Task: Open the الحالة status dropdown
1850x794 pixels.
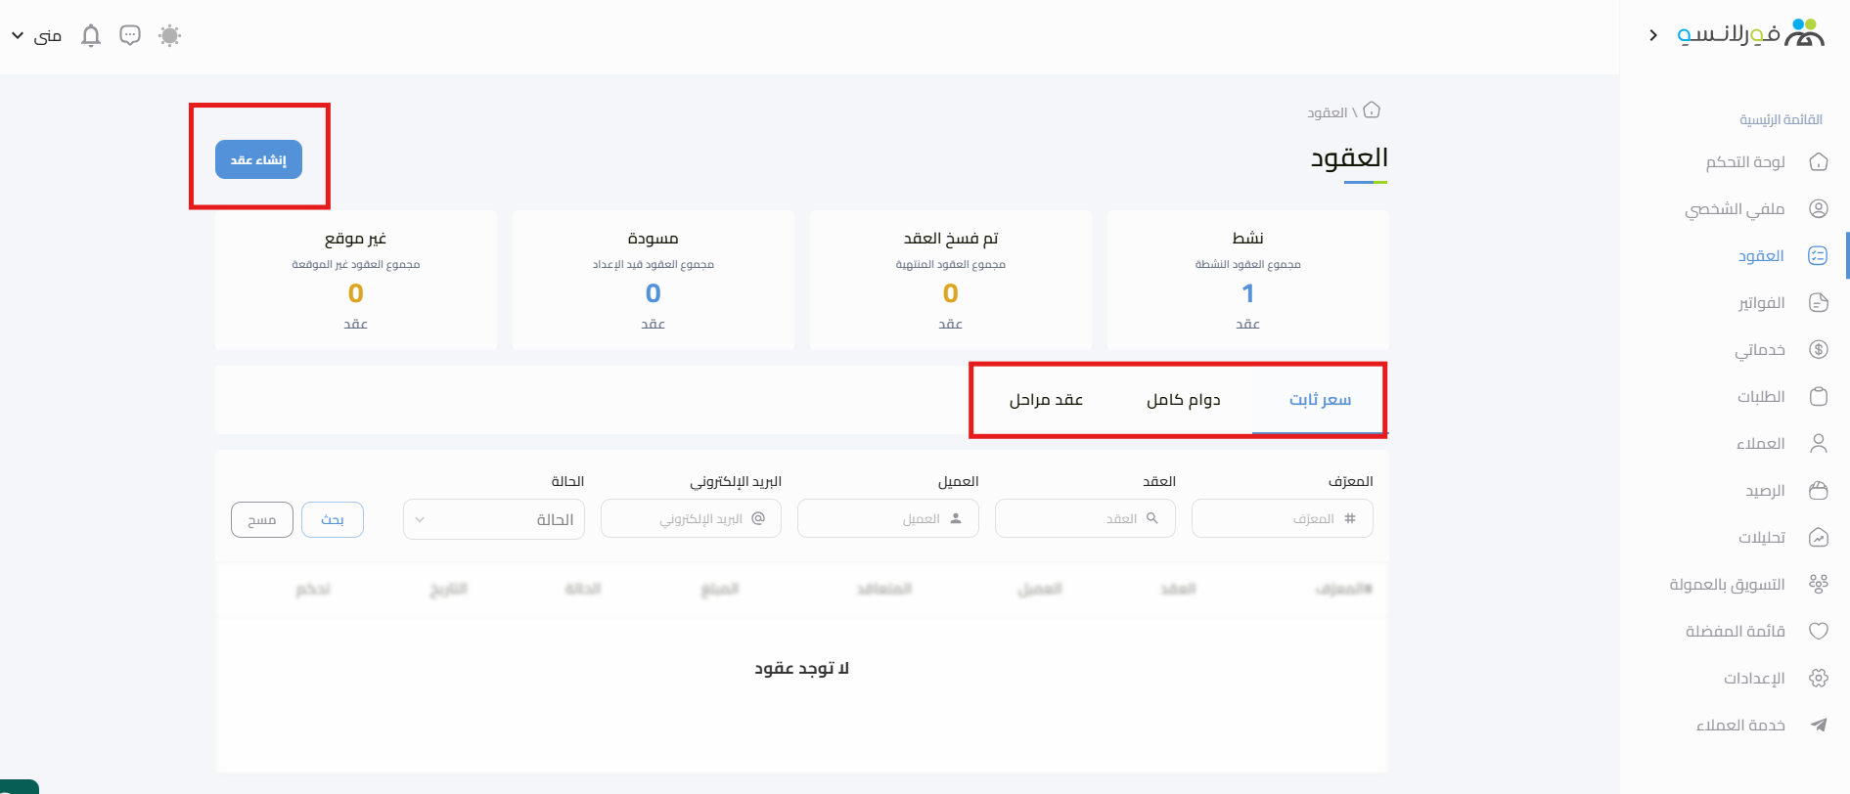Action: pos(494,519)
